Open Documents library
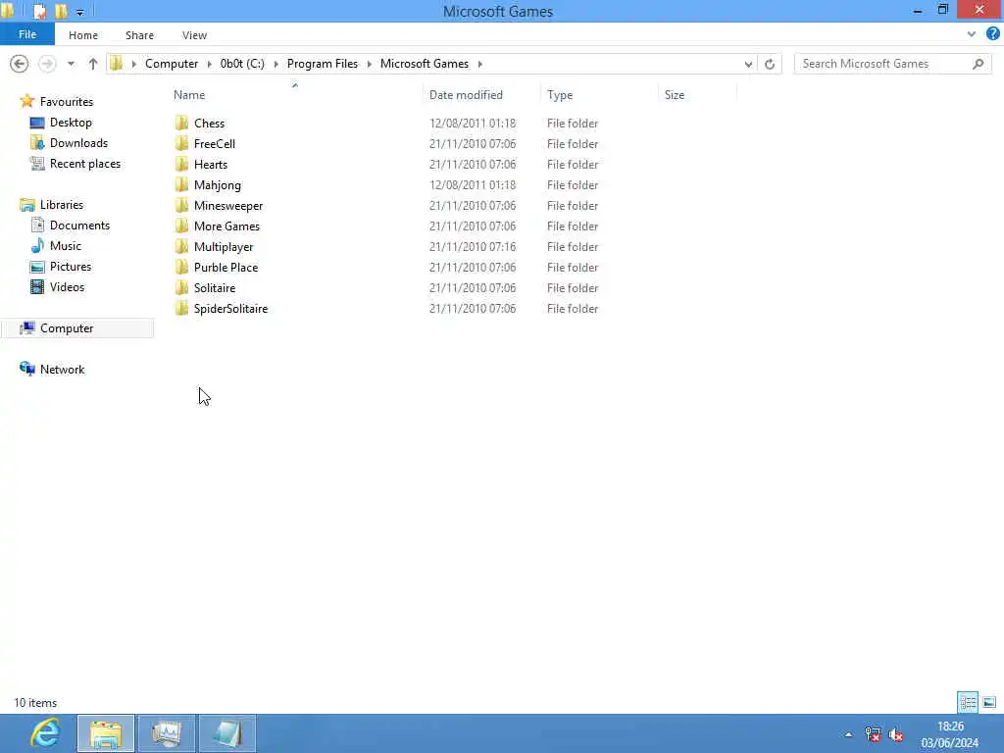The image size is (1004, 753). point(79,225)
